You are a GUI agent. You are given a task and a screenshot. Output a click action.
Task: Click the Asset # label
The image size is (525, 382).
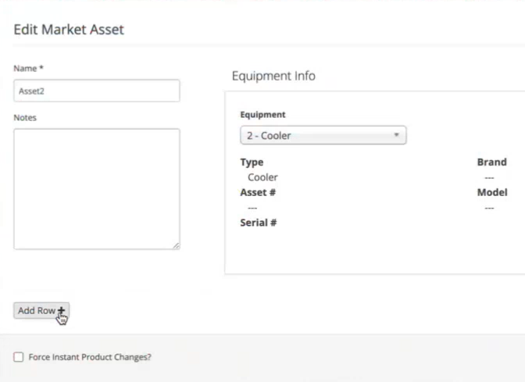(258, 192)
